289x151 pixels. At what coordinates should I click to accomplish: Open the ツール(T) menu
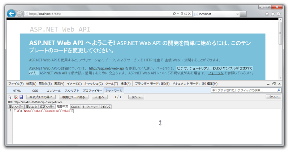point(112,84)
